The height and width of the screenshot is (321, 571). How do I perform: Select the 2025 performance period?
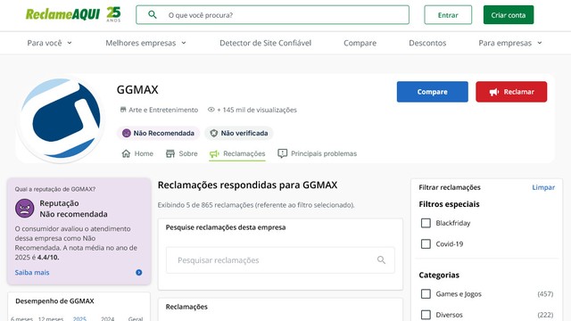tap(79, 318)
